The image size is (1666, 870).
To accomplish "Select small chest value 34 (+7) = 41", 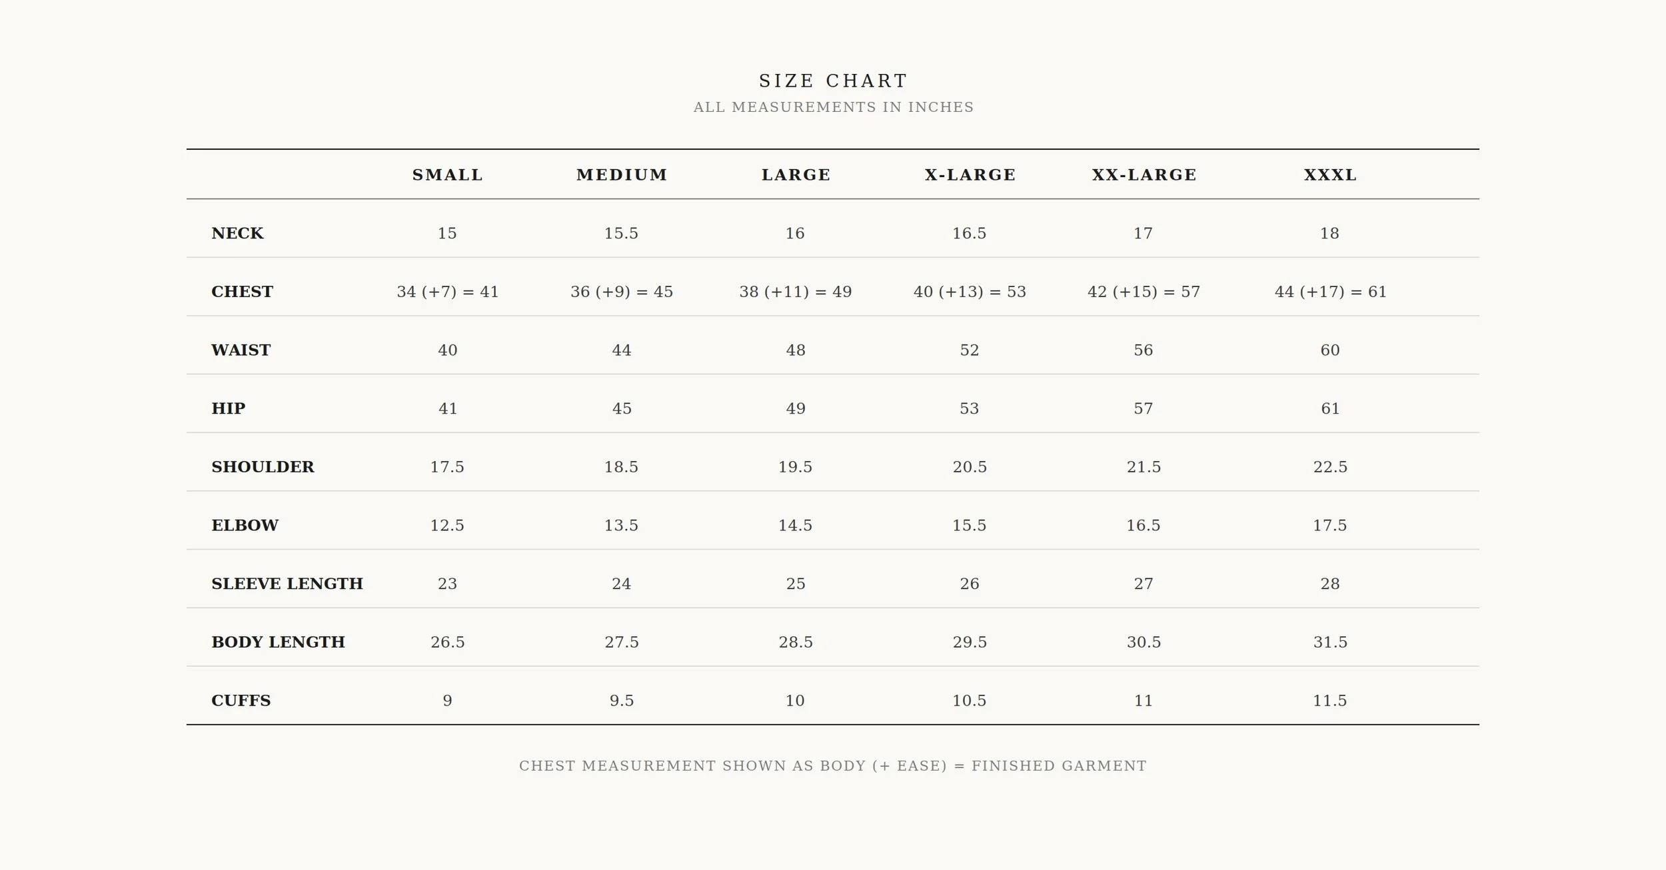I will pyautogui.click(x=448, y=292).
